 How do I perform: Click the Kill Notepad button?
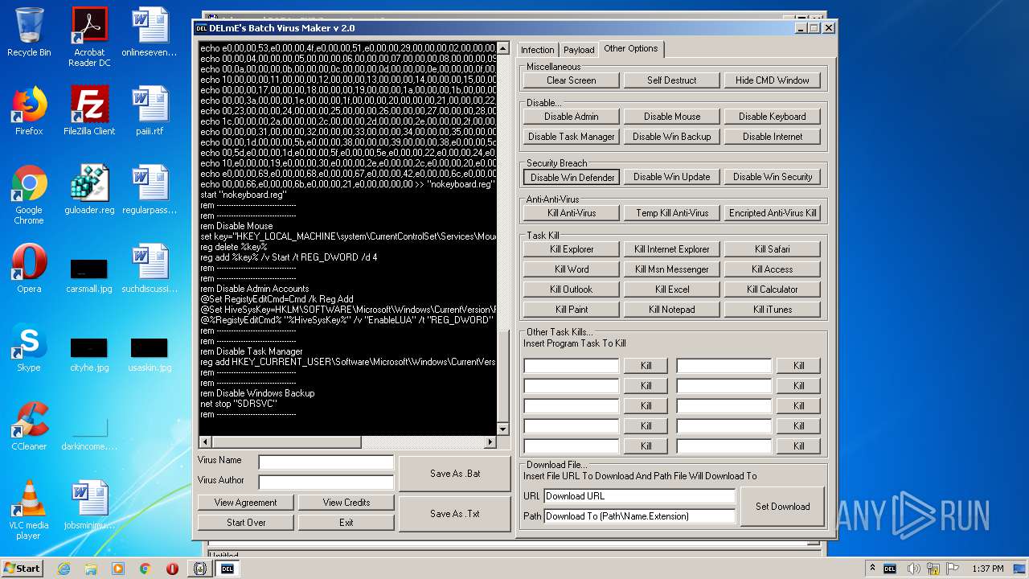coord(671,310)
